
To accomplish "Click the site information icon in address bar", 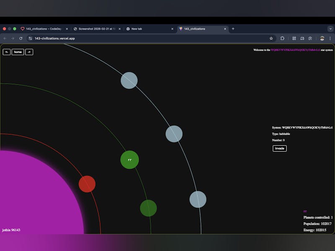I will point(30,38).
